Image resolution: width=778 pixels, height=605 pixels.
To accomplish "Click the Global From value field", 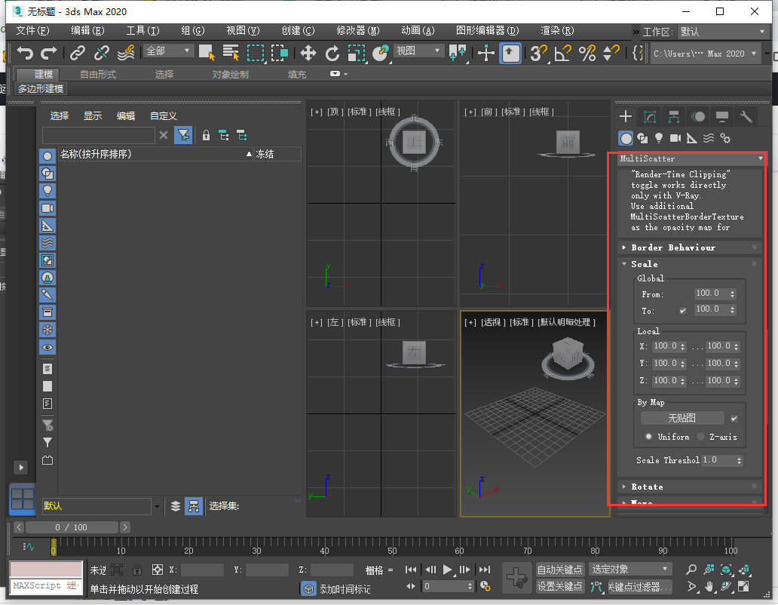I will [711, 293].
